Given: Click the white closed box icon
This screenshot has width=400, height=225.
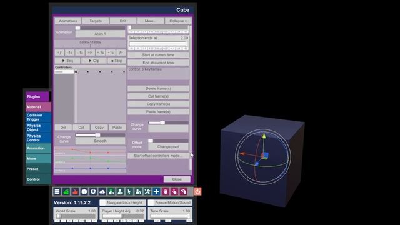Looking at the screenshot, I should pos(84,192).
